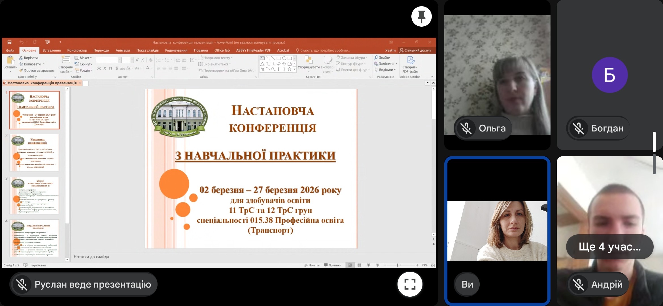The height and width of the screenshot is (306, 663).
Task: Click the Спільний доступ share button
Action: tap(415, 50)
